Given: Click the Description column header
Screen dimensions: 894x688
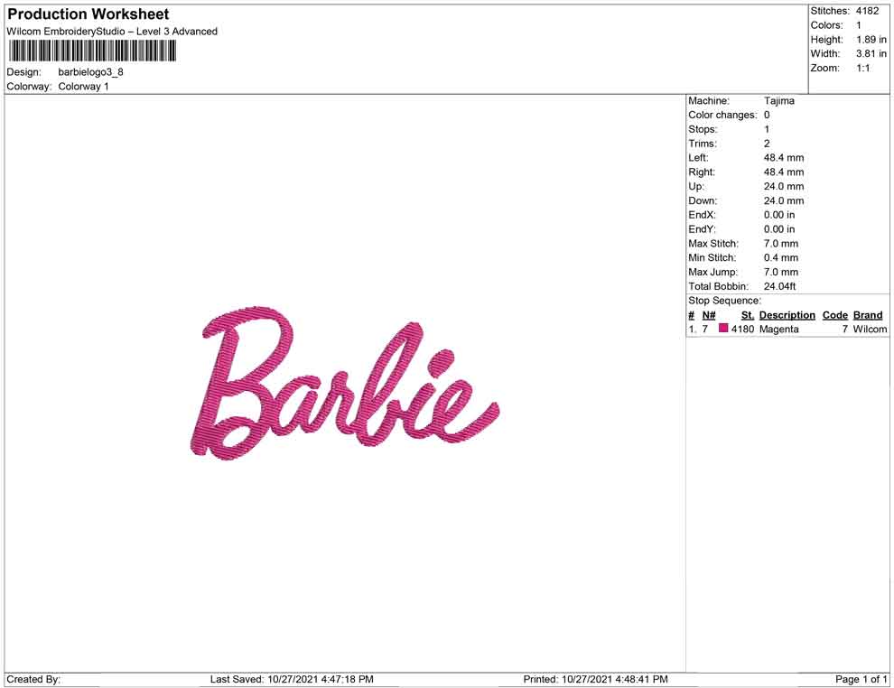Looking at the screenshot, I should (787, 315).
